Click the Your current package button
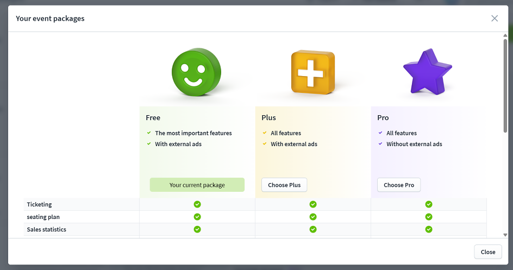 pyautogui.click(x=197, y=185)
